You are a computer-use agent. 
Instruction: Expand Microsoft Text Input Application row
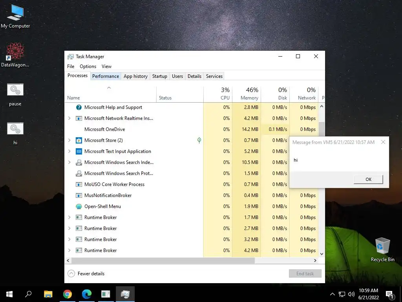69,151
